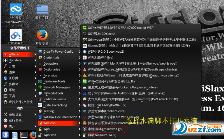The height and width of the screenshot is (139, 224).
Task: Expand the Forensics submenu
Action: [59, 75]
